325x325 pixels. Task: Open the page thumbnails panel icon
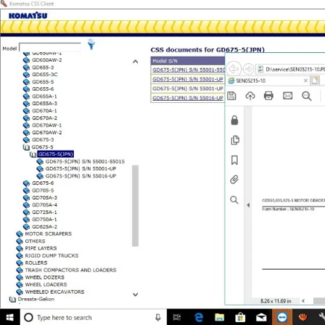pos(235,140)
